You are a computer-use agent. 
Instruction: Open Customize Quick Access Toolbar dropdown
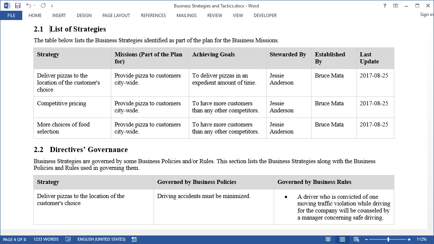pyautogui.click(x=52, y=6)
